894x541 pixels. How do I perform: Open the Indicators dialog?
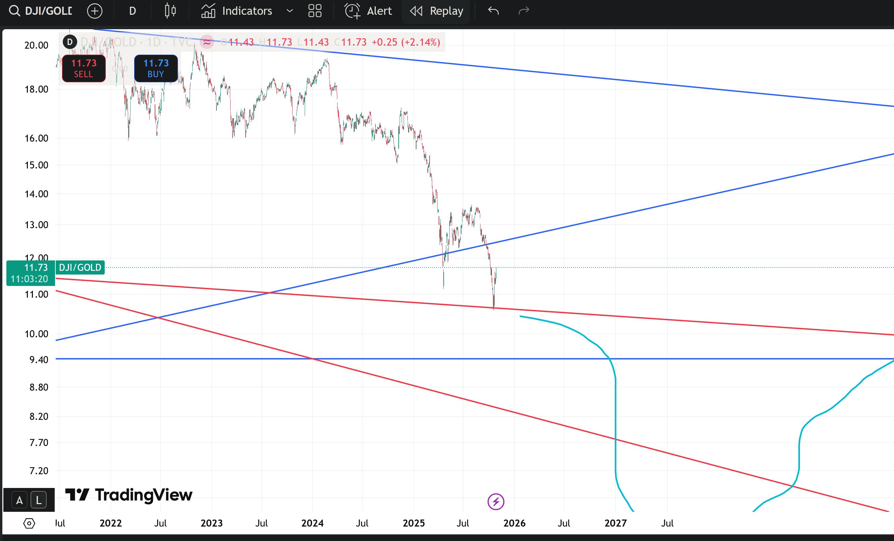coord(237,11)
